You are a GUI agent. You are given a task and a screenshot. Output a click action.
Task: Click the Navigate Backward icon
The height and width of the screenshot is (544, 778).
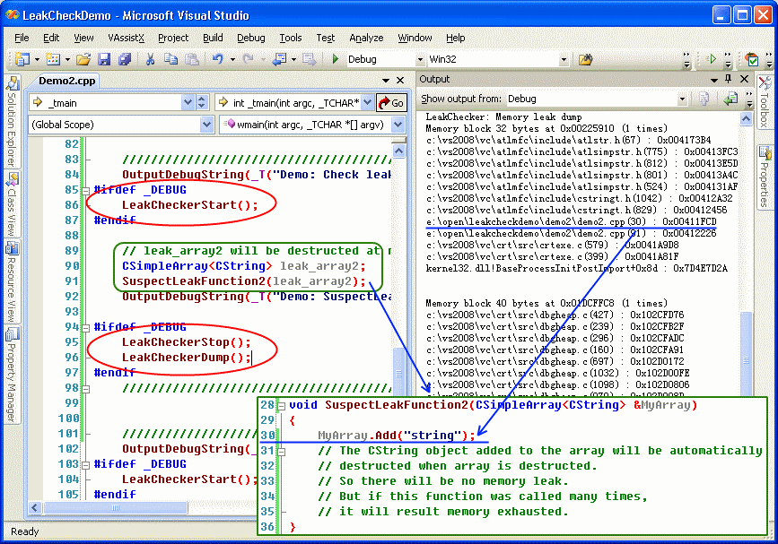(281, 59)
